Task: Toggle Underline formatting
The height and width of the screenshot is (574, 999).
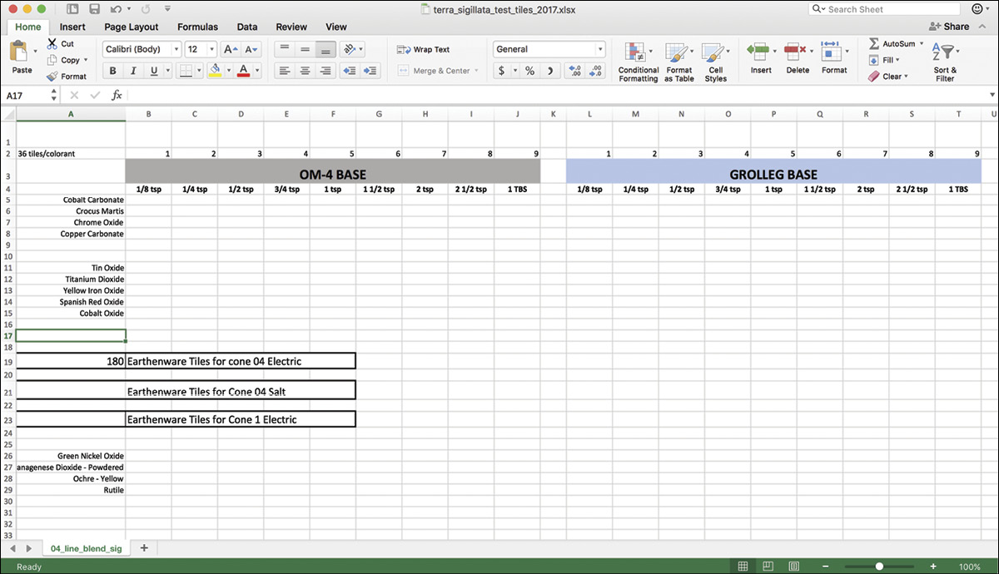Action: [x=152, y=71]
